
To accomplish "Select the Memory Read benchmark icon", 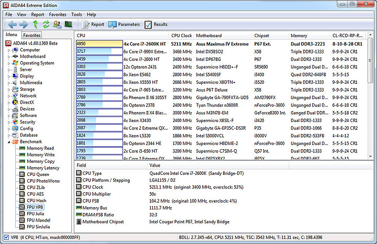I will [22, 148].
